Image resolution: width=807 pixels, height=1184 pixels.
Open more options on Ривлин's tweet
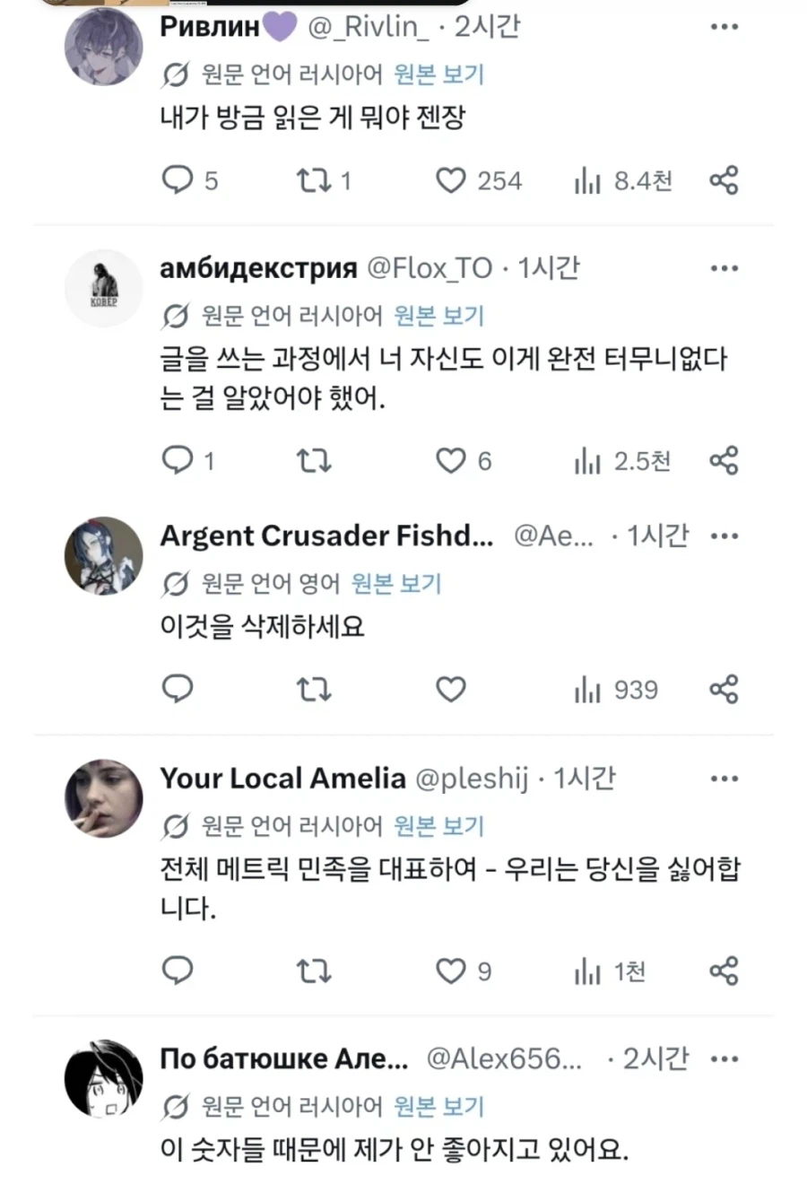724,27
